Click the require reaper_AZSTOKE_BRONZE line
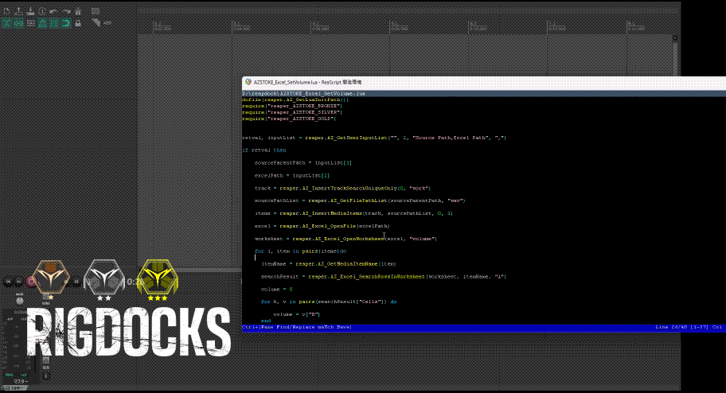This screenshot has width=726, height=393. click(x=292, y=106)
